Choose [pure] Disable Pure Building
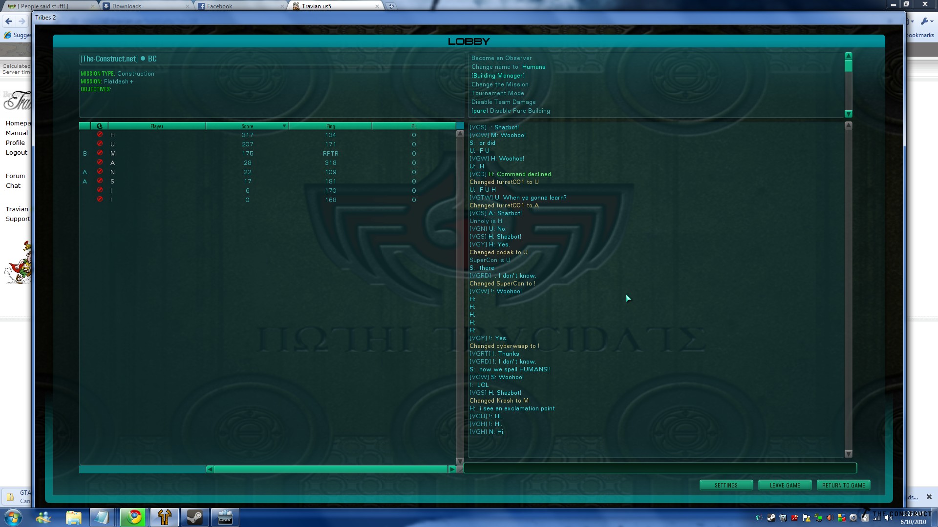Viewport: 938px width, 527px height. pos(511,111)
